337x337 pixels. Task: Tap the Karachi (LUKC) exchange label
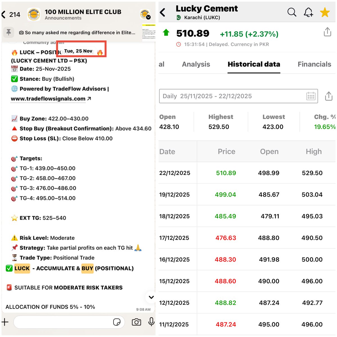coord(202,17)
